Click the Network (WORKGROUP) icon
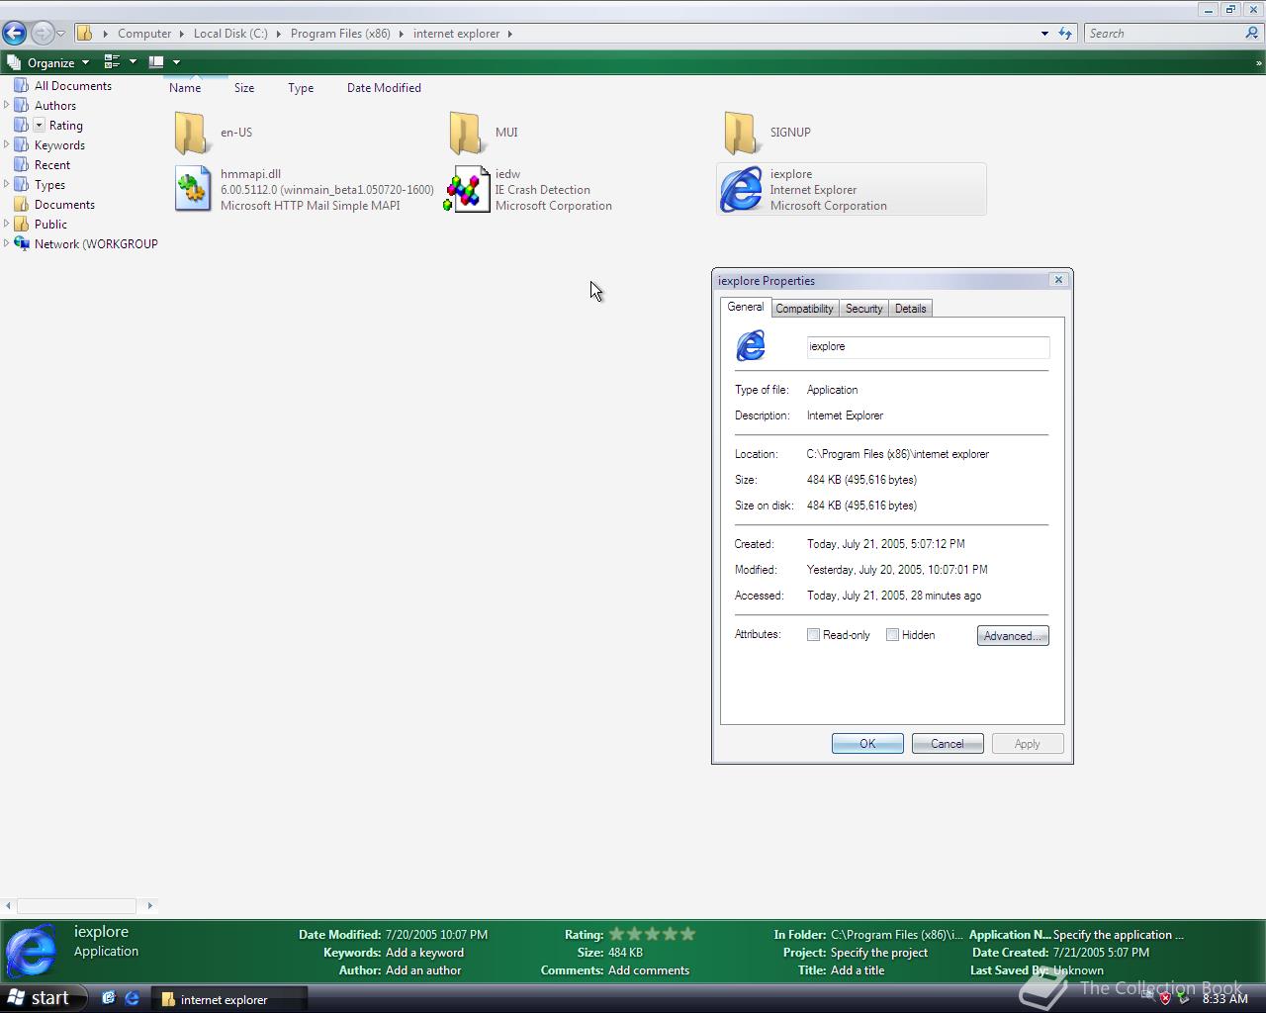This screenshot has width=1266, height=1013. [x=22, y=243]
